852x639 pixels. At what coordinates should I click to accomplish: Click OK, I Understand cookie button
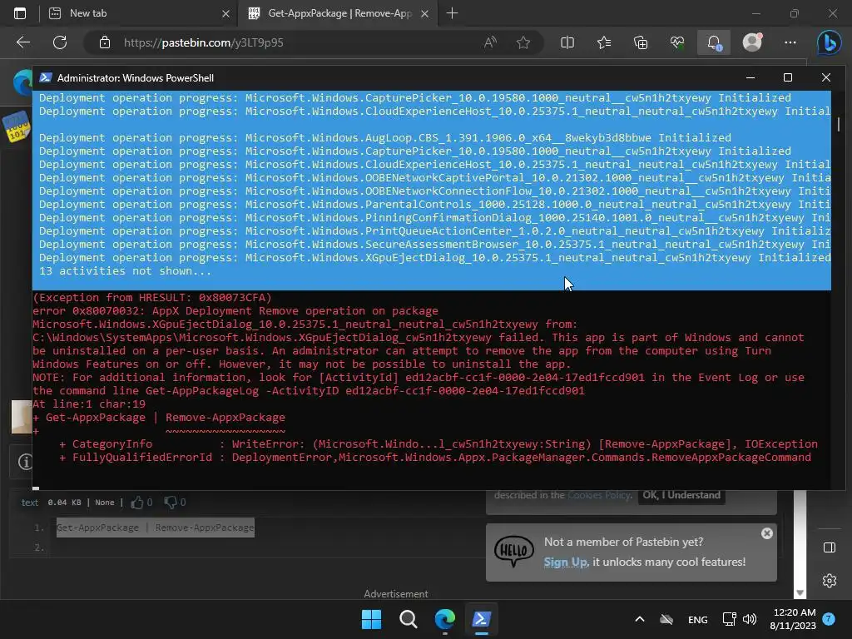coord(681,495)
